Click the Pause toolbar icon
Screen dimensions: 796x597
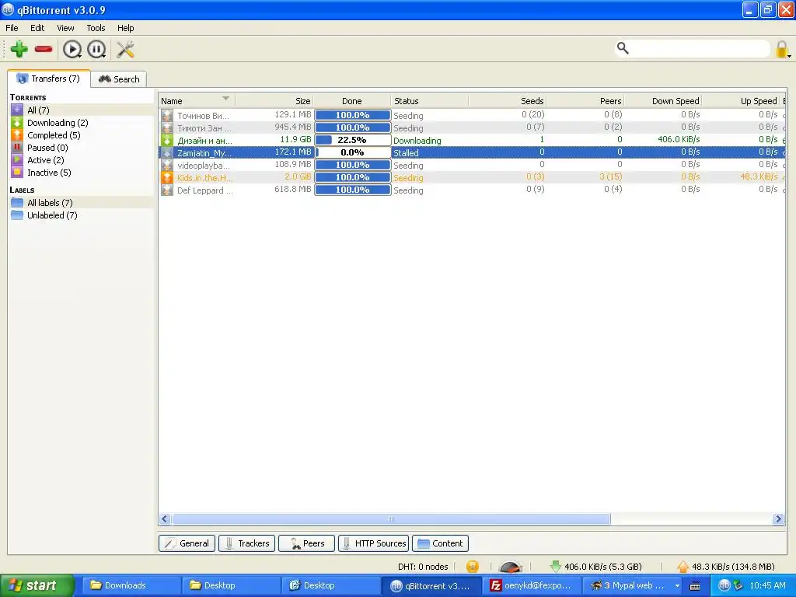(x=96, y=49)
